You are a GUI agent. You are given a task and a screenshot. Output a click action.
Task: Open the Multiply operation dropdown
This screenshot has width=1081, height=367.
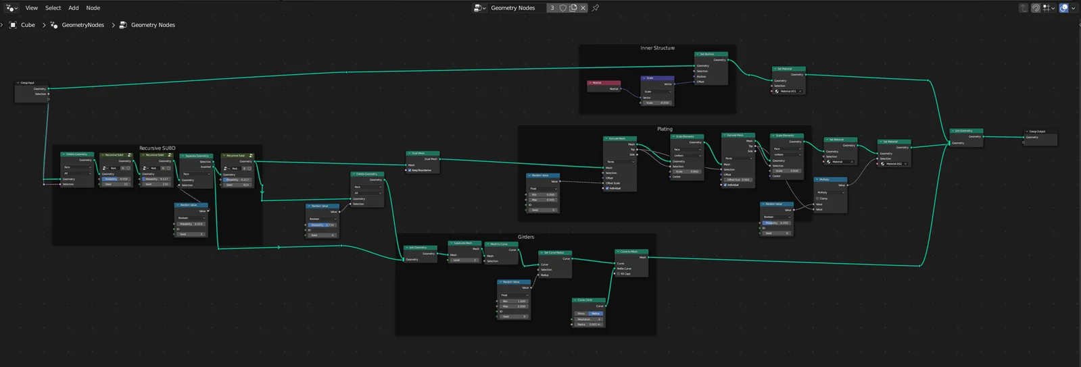(830, 192)
